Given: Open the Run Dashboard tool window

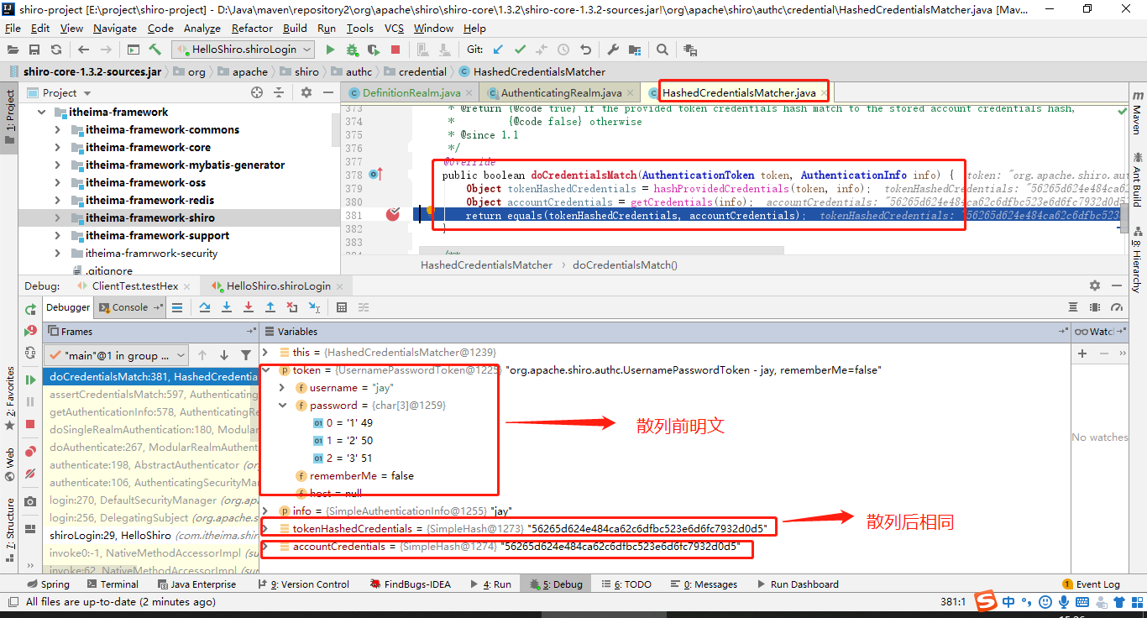Looking at the screenshot, I should (x=798, y=584).
